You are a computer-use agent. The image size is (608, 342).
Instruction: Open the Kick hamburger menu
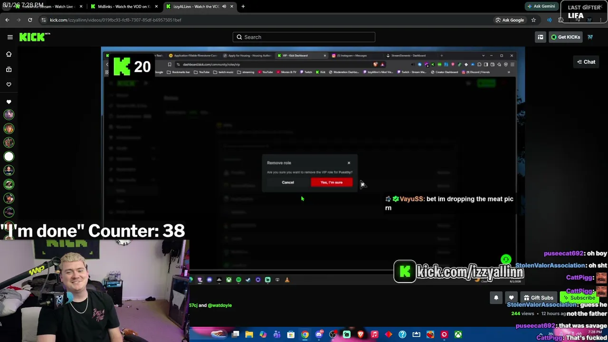[10, 37]
